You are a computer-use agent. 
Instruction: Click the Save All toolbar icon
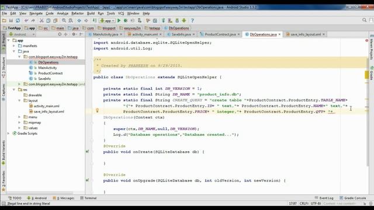11,21
